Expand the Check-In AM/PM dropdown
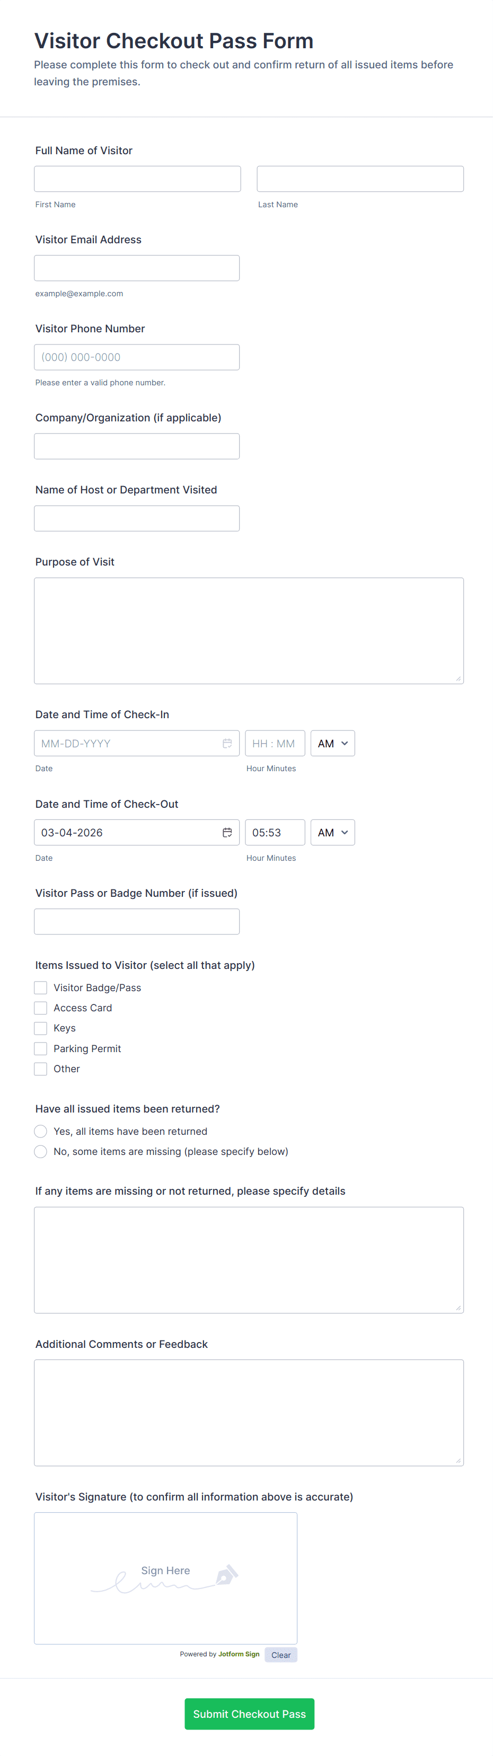The image size is (493, 1756). [x=333, y=743]
